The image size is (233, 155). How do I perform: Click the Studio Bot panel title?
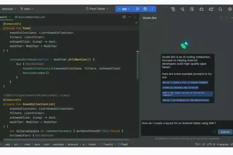pos(150,18)
